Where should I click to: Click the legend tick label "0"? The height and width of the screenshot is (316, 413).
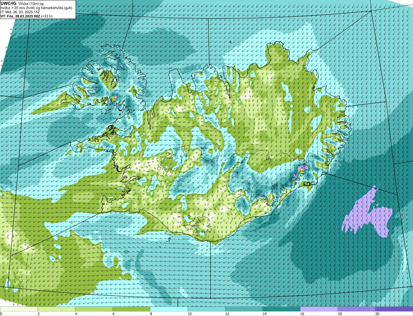tap(1, 314)
